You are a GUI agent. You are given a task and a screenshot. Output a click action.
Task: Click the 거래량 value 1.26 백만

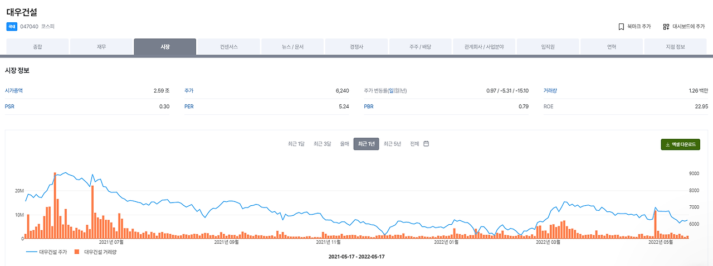698,90
